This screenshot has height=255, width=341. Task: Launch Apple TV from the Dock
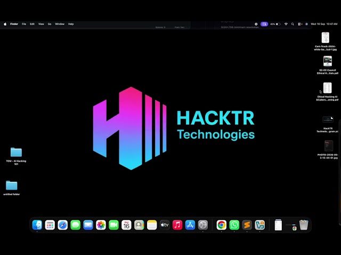pyautogui.click(x=165, y=225)
